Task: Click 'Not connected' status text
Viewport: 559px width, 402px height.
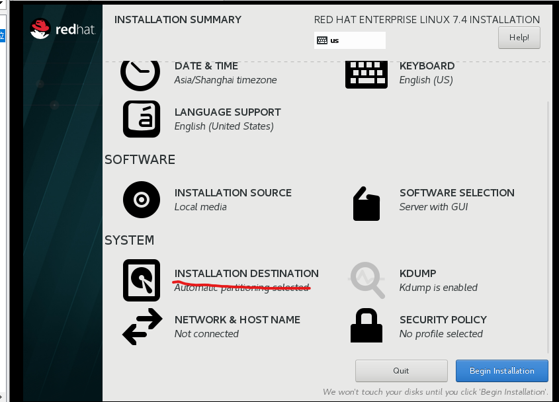Action: (206, 334)
